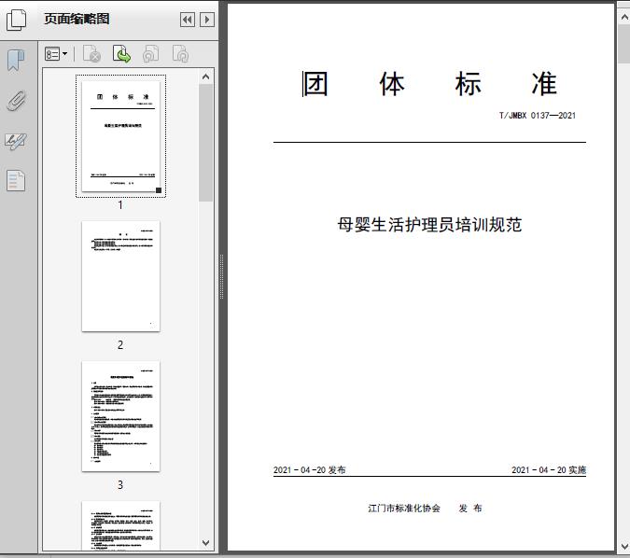Click document view scroll-down arrow
The image size is (630, 558).
click(x=624, y=547)
